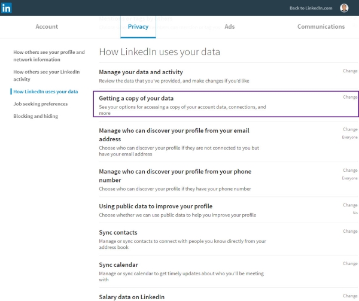The height and width of the screenshot is (301, 359).
Task: Click Change for Manage your data and activity
Action: pos(350,71)
